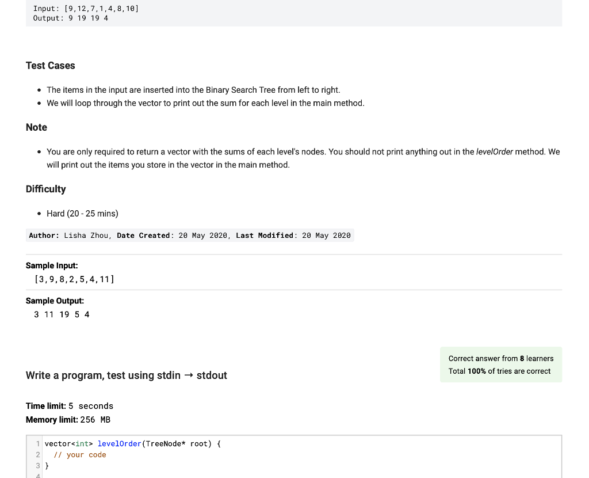Screen dimensions: 589x478
Task: Click the "Note" heading
Action: 36,127
